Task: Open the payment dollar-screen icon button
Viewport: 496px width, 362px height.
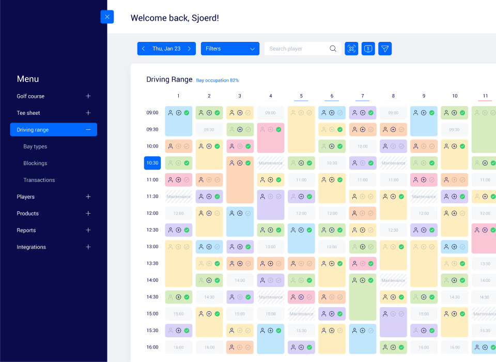Action: click(368, 49)
